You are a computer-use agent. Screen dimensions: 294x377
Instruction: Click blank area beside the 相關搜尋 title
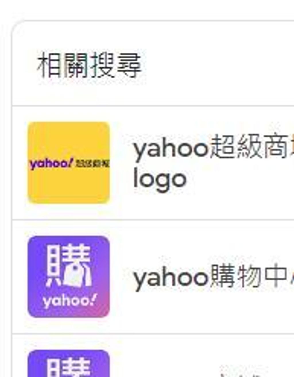pos(218,65)
